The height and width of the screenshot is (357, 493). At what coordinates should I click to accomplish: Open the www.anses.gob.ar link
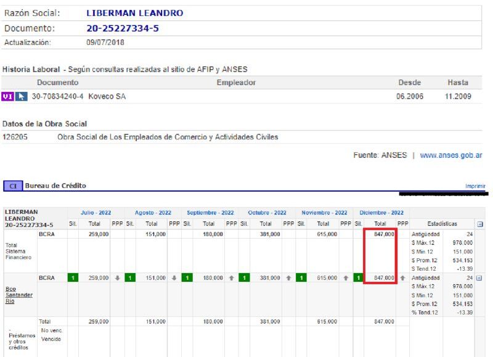tap(452, 157)
